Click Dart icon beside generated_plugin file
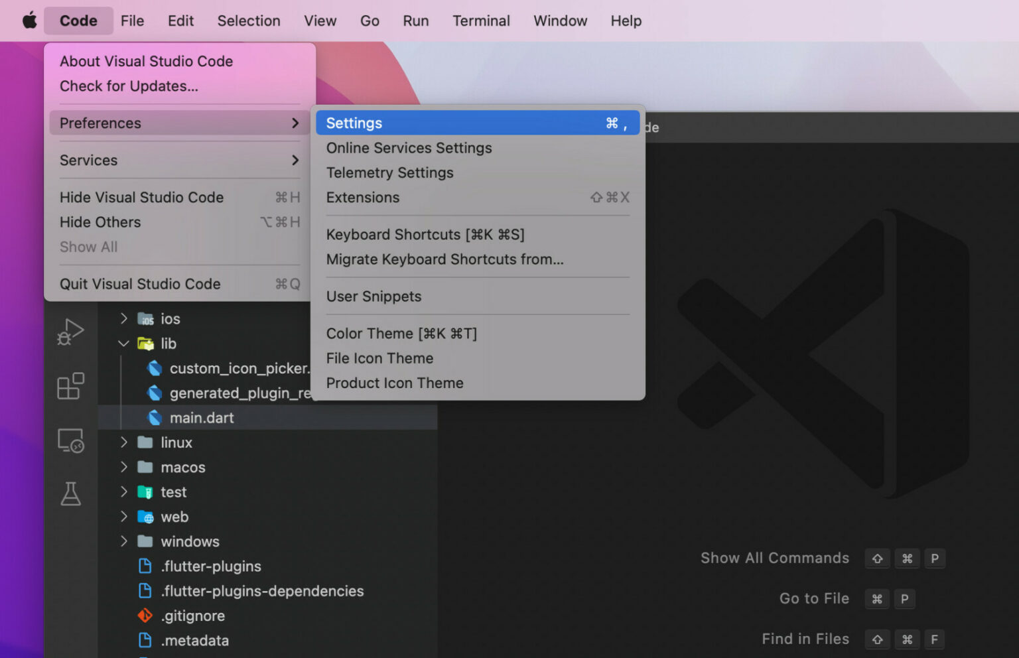 click(x=155, y=393)
